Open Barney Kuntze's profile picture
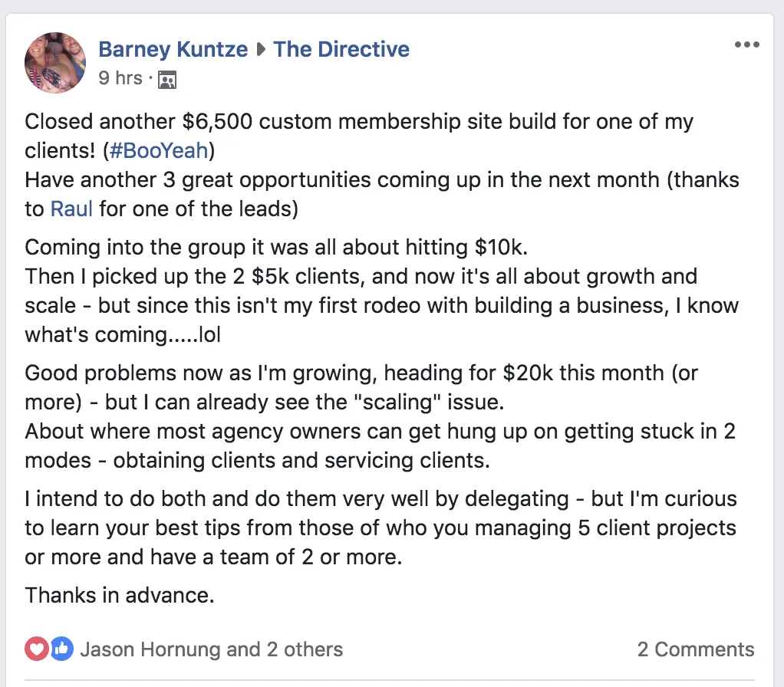 tap(55, 62)
